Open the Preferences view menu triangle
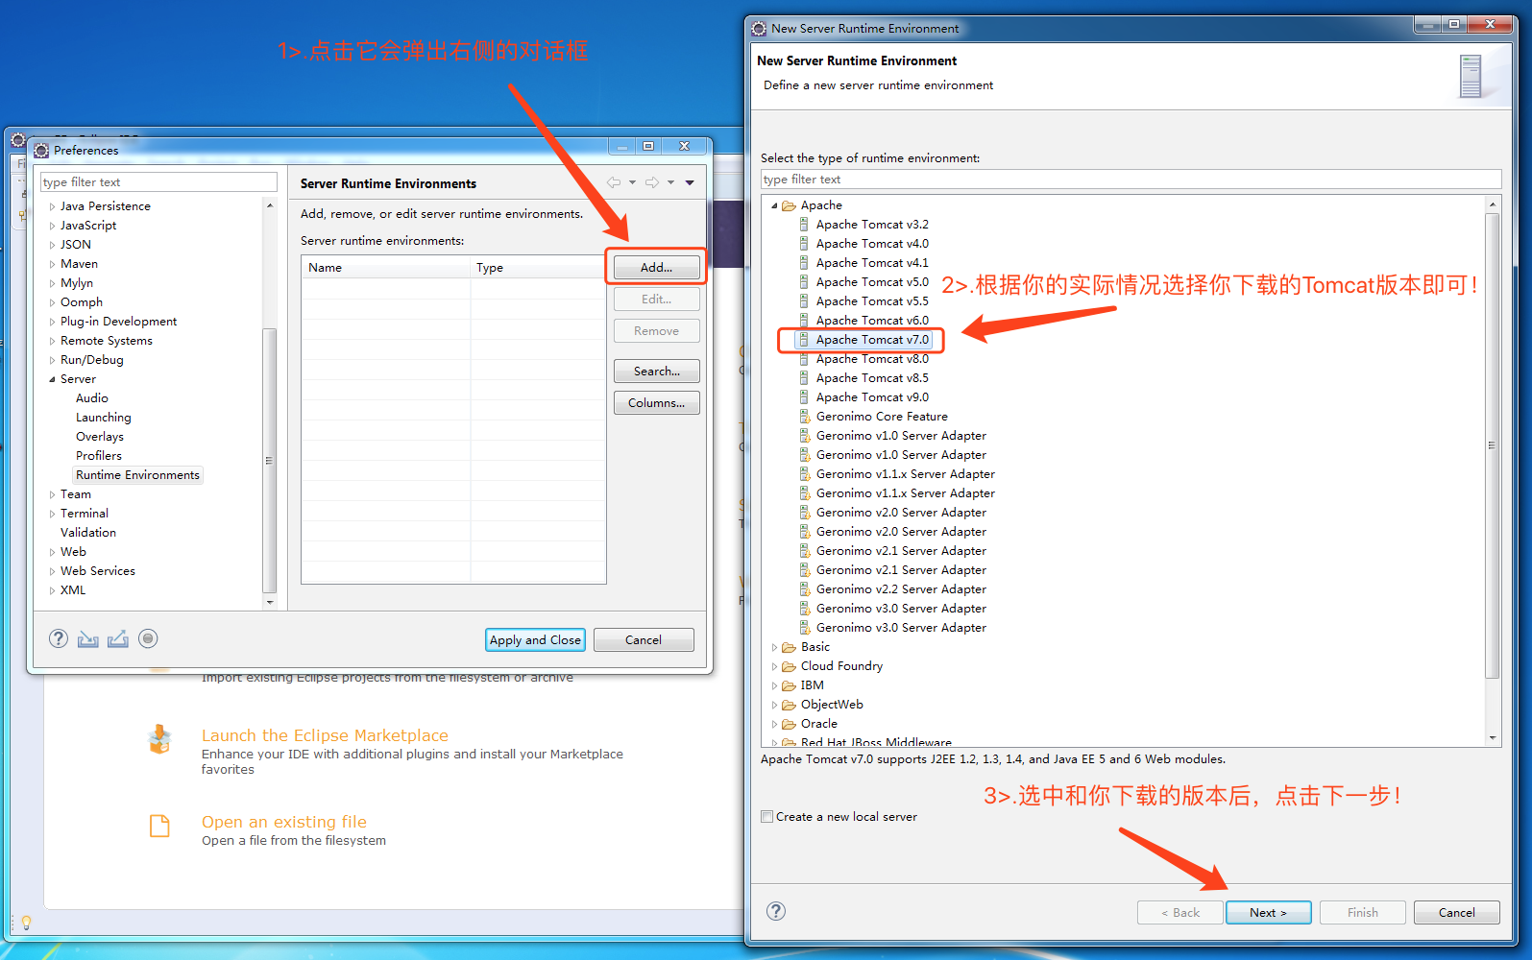The width and height of the screenshot is (1532, 960). (x=690, y=182)
